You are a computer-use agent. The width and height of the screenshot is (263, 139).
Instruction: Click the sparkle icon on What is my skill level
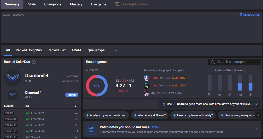pos(135,115)
